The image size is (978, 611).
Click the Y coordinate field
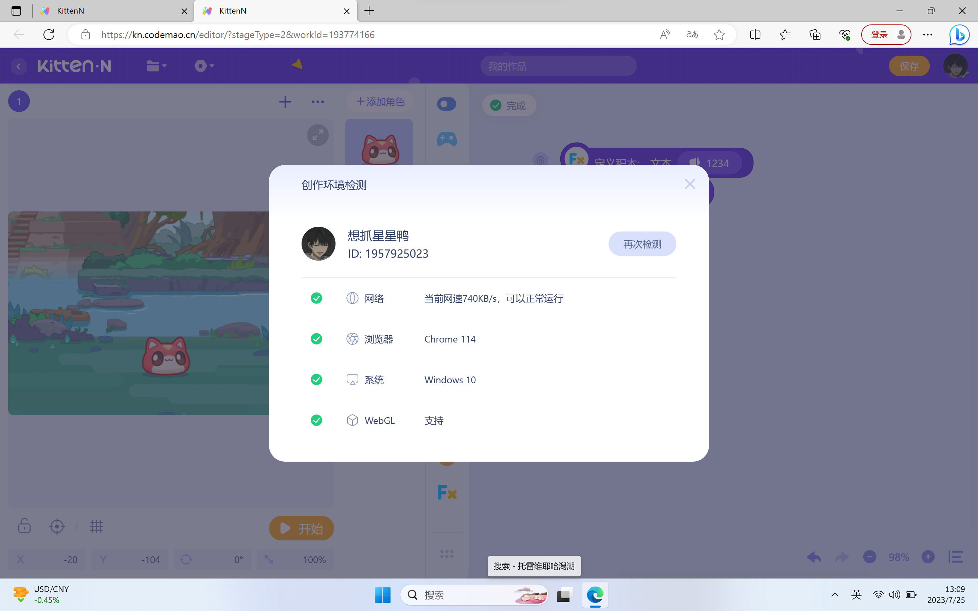pyautogui.click(x=130, y=559)
